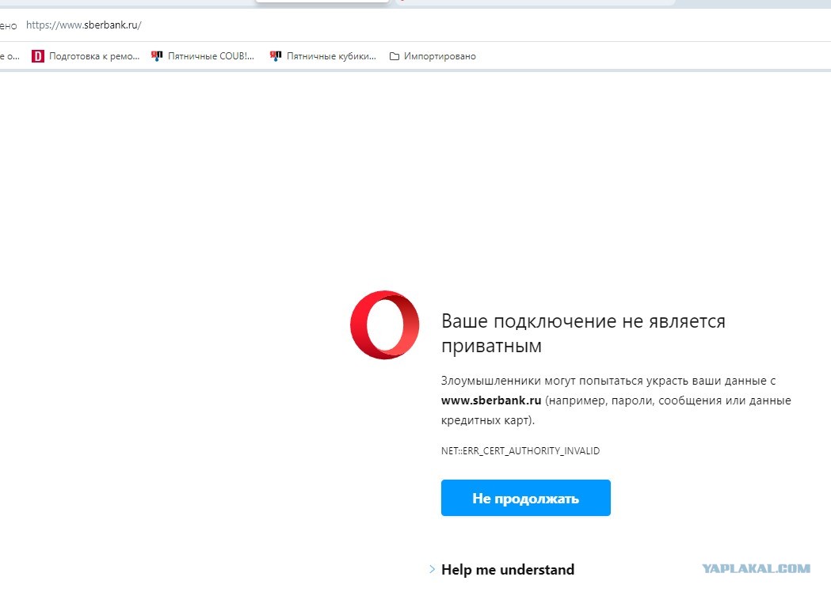Select the NET::ERR_CERT_AUTHORITY_INVALID error code
The height and width of the screenshot is (592, 831).
520,451
